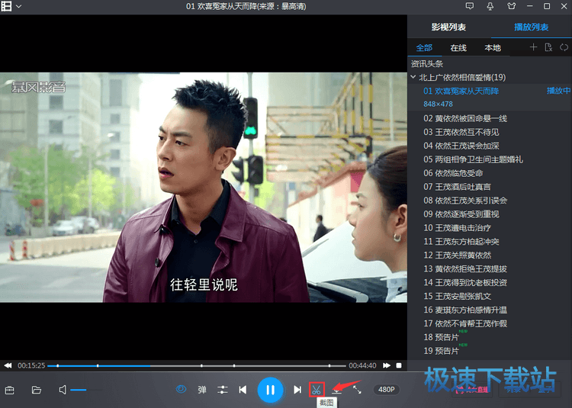Click the total duration 00:44:40

pos(362,365)
